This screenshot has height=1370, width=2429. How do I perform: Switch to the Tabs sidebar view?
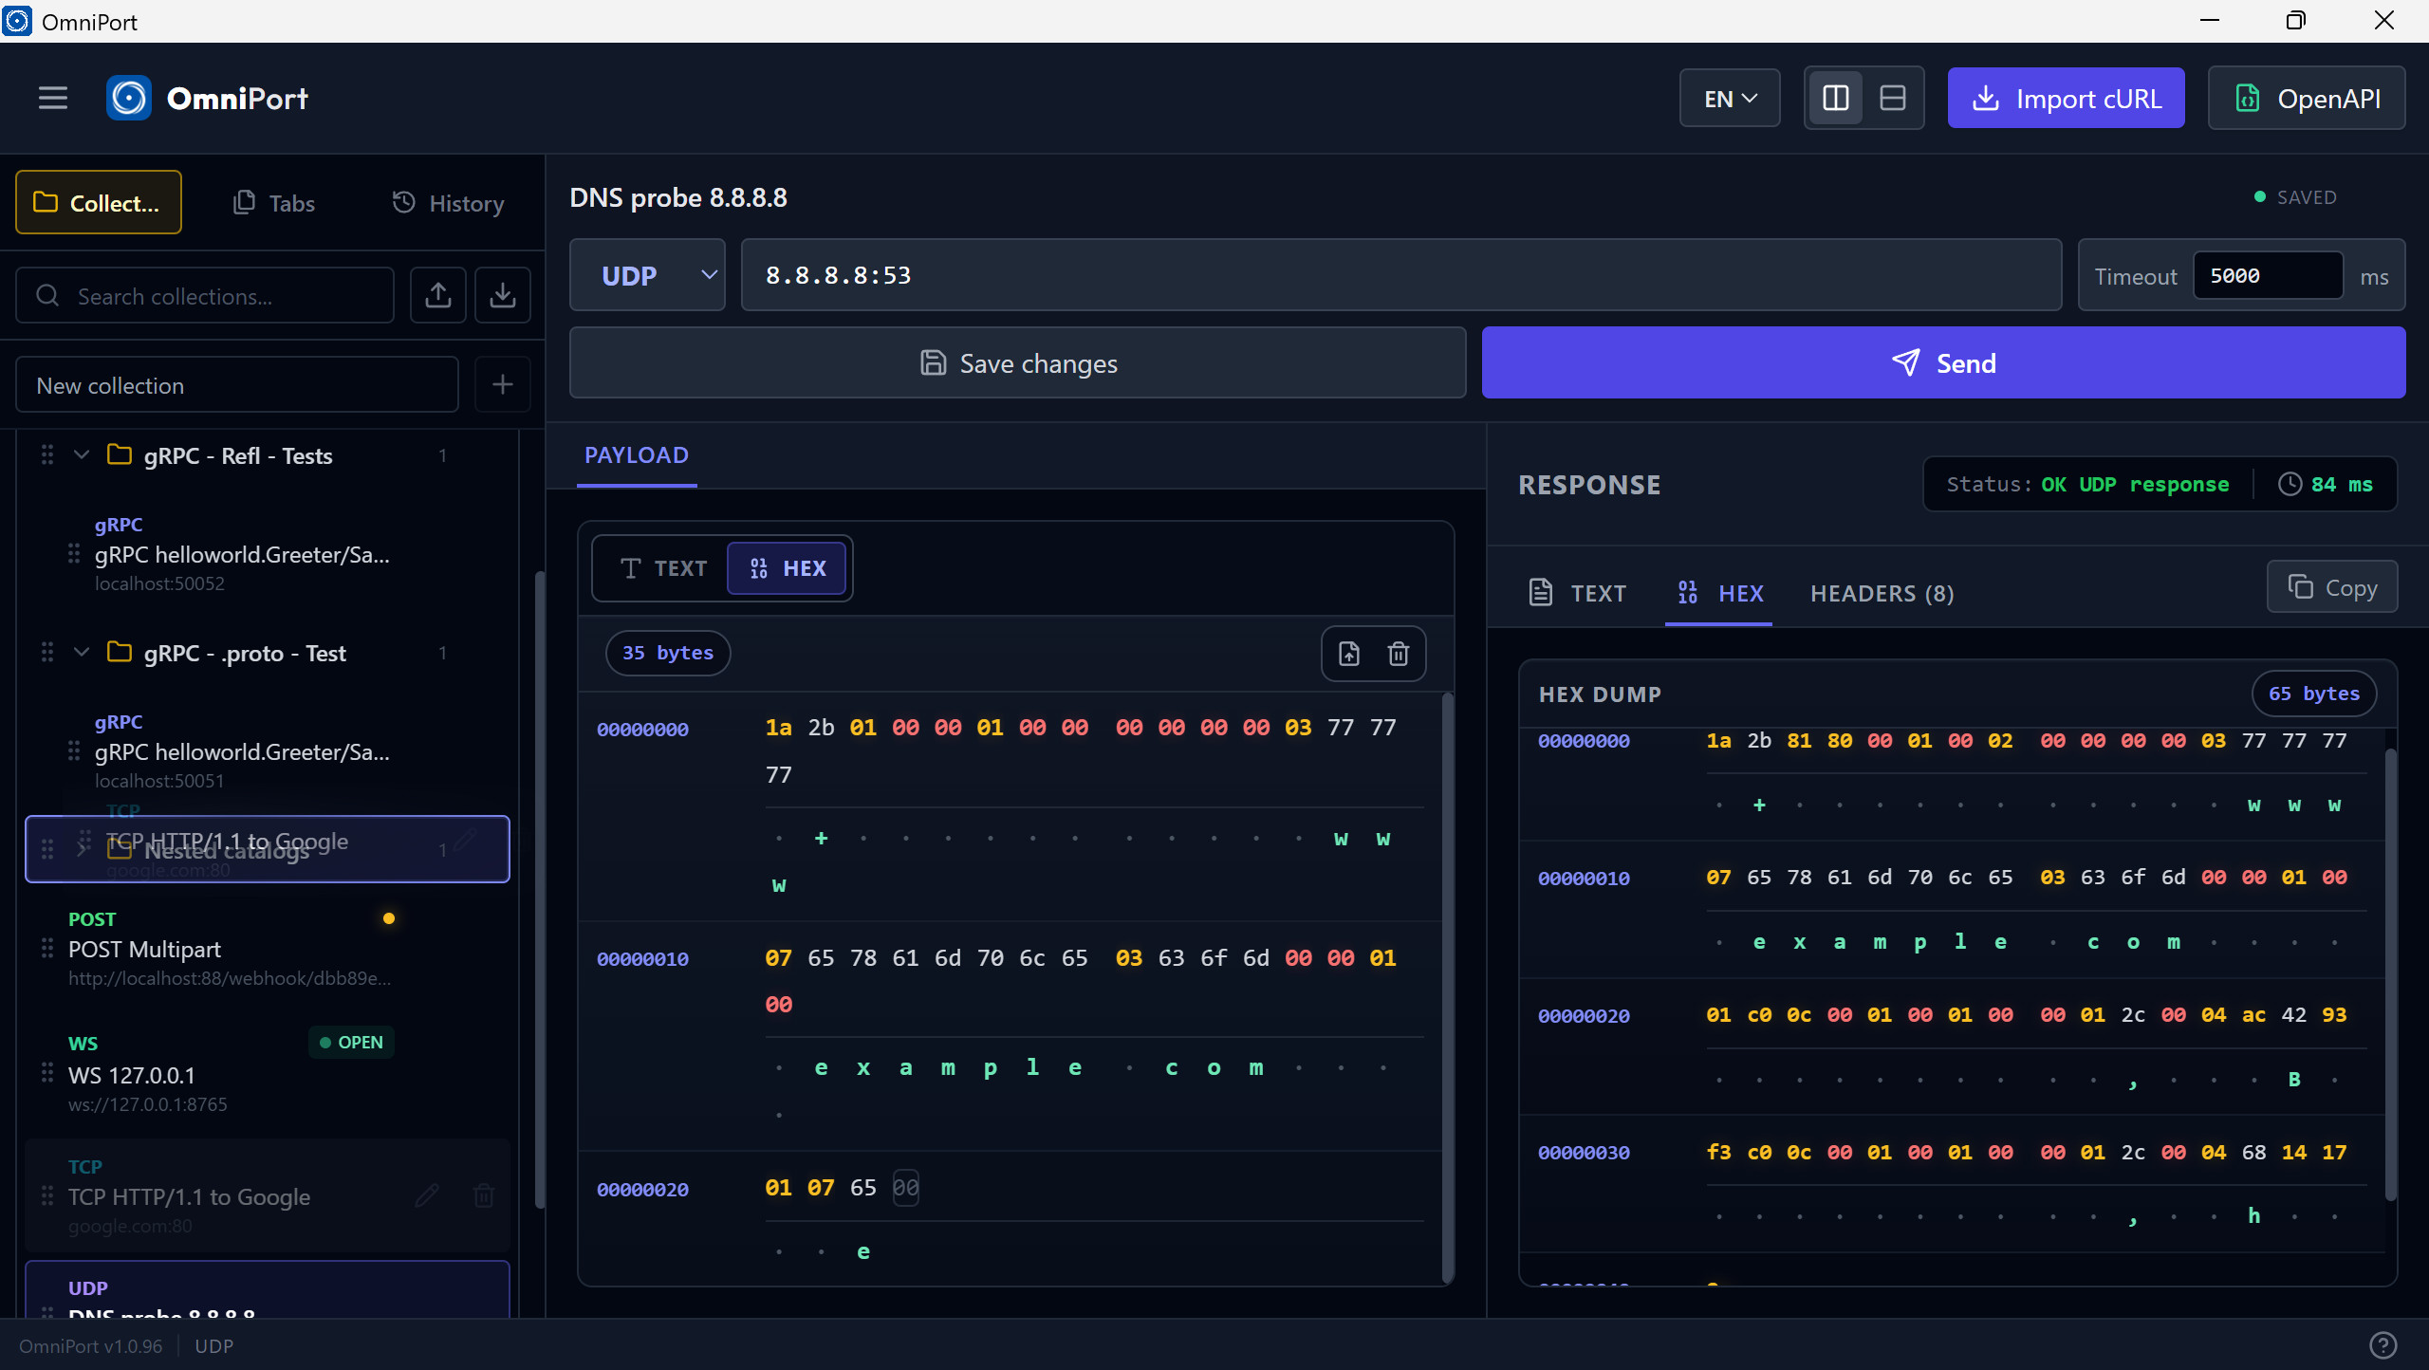[273, 202]
